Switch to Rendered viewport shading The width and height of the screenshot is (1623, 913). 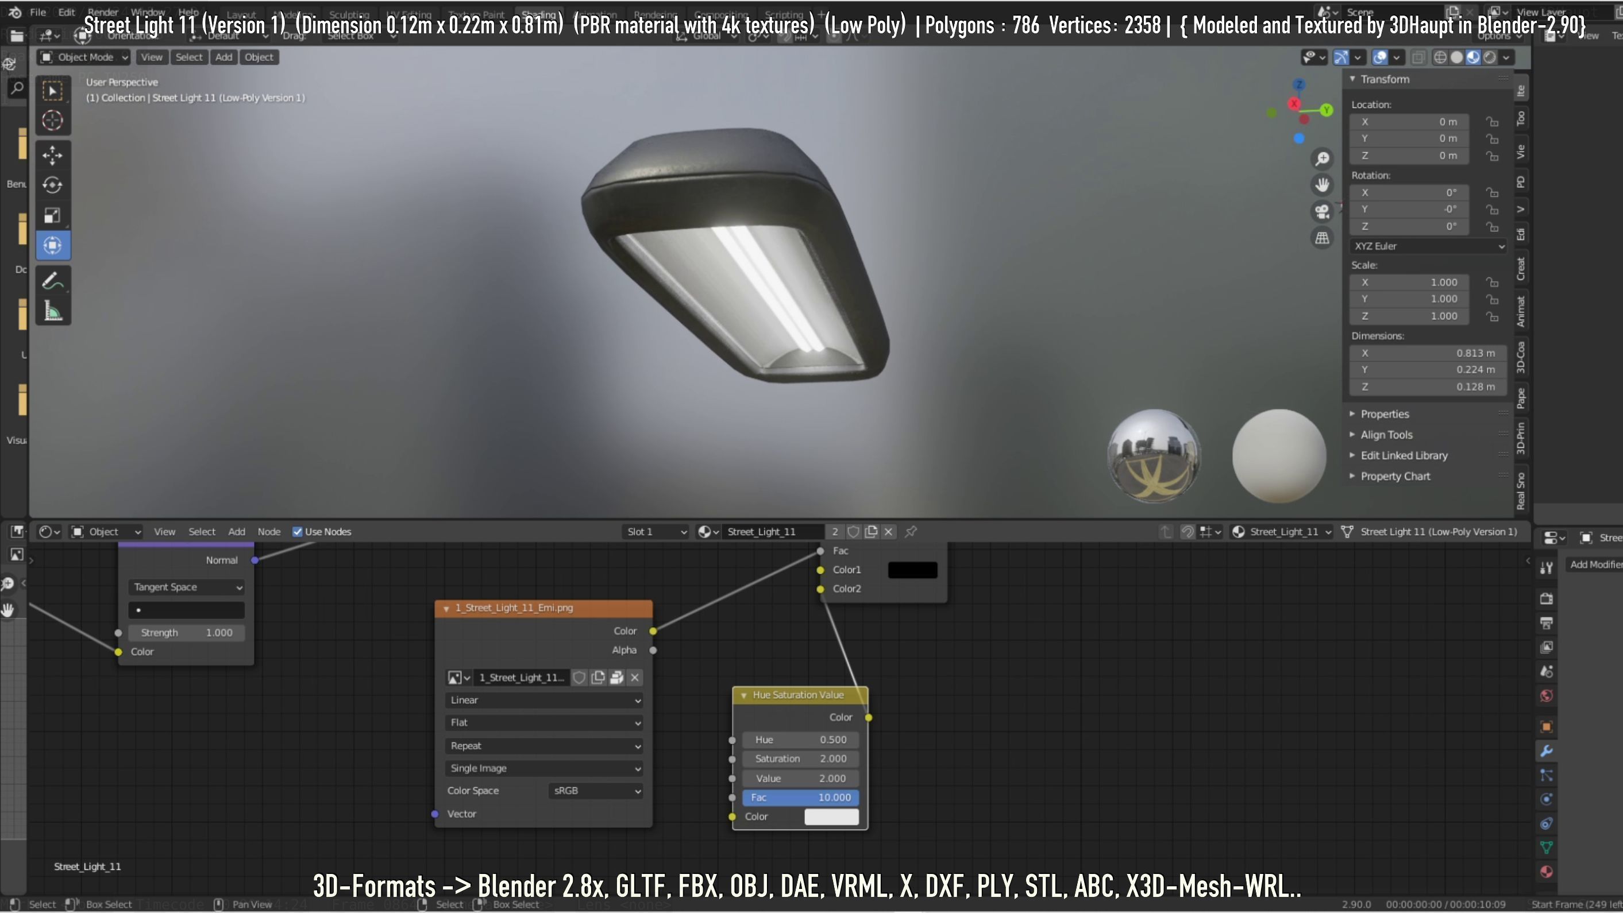(1490, 57)
